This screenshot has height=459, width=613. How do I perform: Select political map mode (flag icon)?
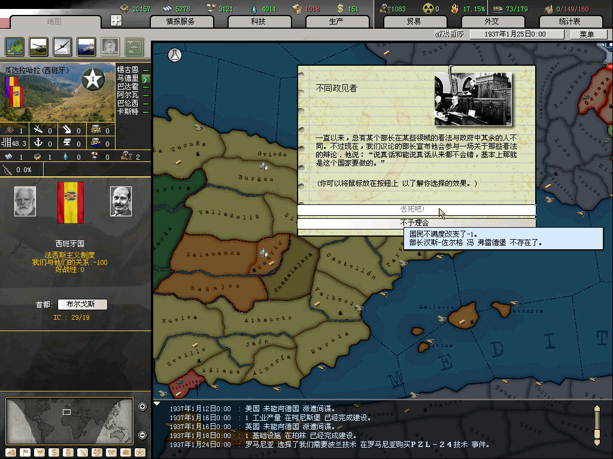point(25,452)
